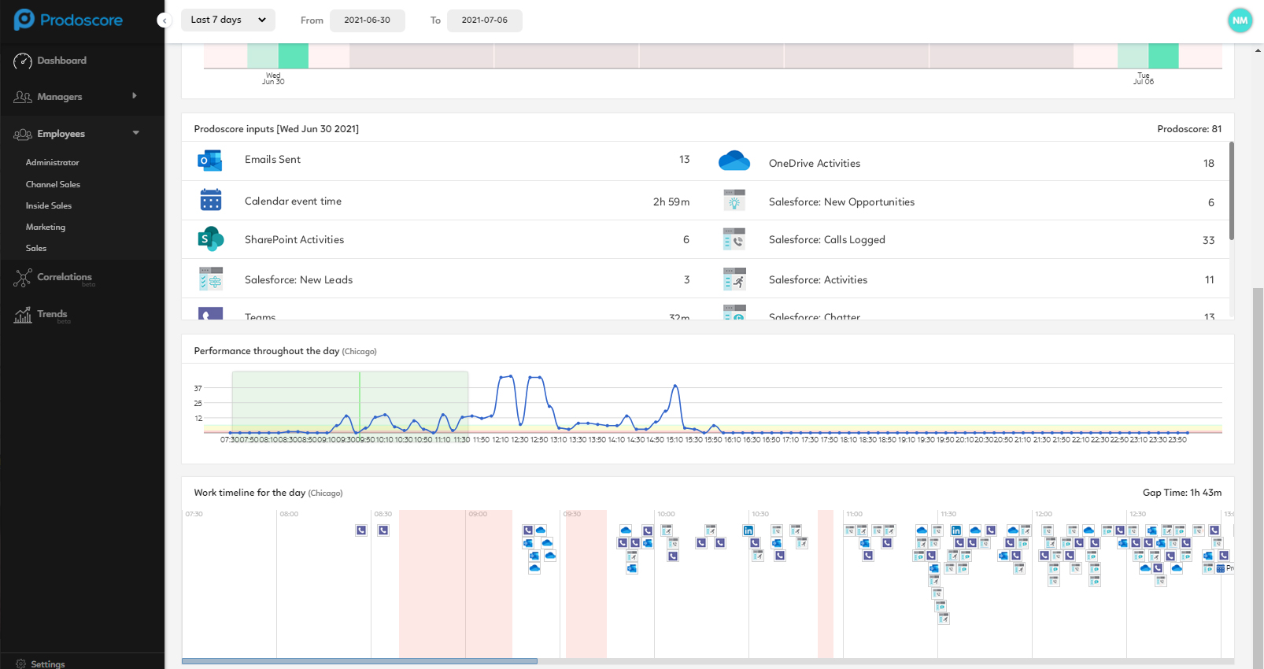Click the red gap block at 09:30

pos(586,583)
